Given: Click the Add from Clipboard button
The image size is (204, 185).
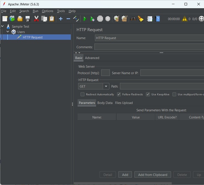Looking at the screenshot, I should tap(153, 175).
